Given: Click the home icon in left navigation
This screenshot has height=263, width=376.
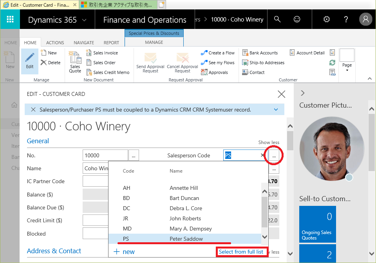Looking at the screenshot, I should (x=14, y=105).
